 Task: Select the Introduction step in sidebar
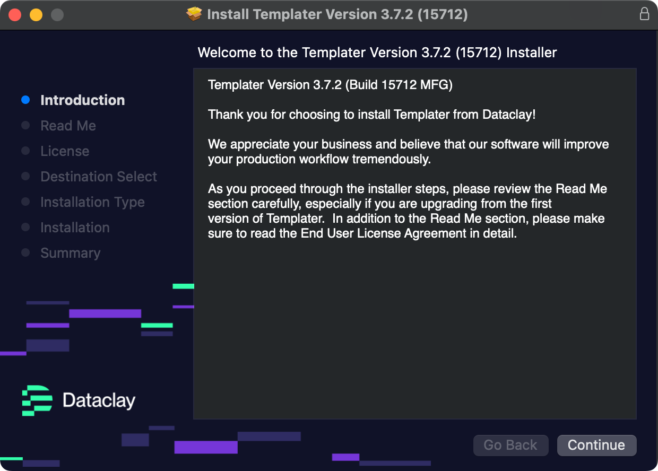click(83, 100)
